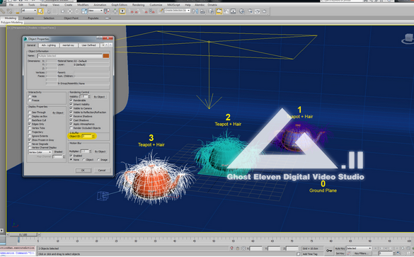
Task: Select the Mirror tool in the toolbar
Action: (x=195, y=11)
